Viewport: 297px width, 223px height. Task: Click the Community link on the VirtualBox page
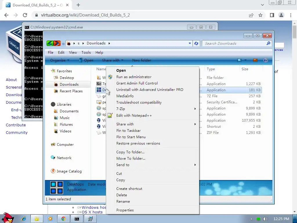pos(17,132)
